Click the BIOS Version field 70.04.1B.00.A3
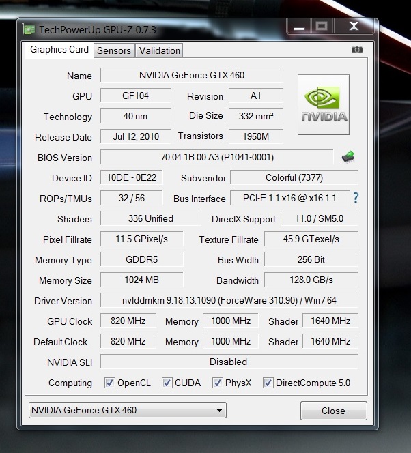This screenshot has height=453, width=411. pyautogui.click(x=217, y=157)
